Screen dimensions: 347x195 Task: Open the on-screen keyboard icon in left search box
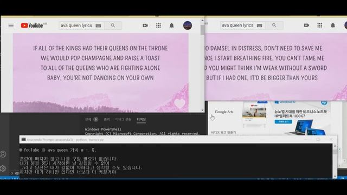pyautogui.click(x=98, y=25)
